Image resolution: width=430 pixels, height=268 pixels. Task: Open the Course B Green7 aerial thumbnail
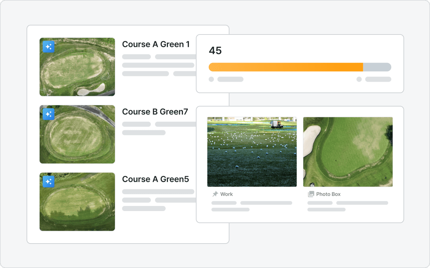pos(77,134)
